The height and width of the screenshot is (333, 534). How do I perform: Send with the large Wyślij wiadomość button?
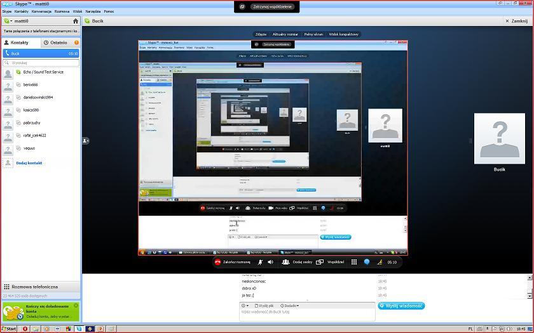(x=401, y=306)
